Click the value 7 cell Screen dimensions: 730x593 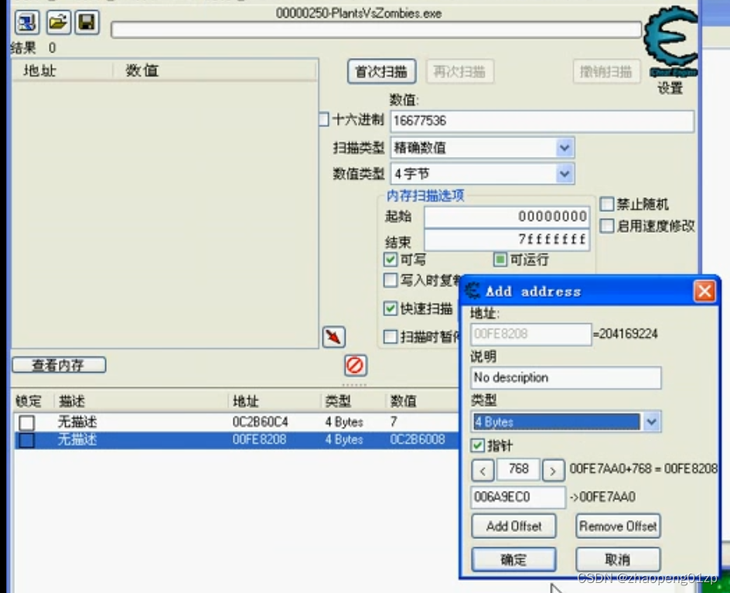394,422
